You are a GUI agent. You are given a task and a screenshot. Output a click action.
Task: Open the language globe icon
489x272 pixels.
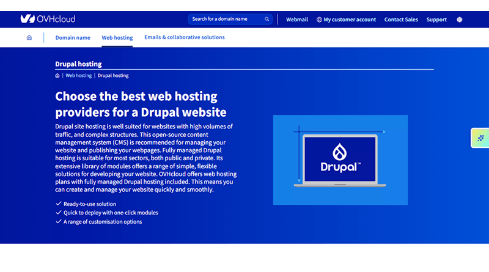(460, 20)
